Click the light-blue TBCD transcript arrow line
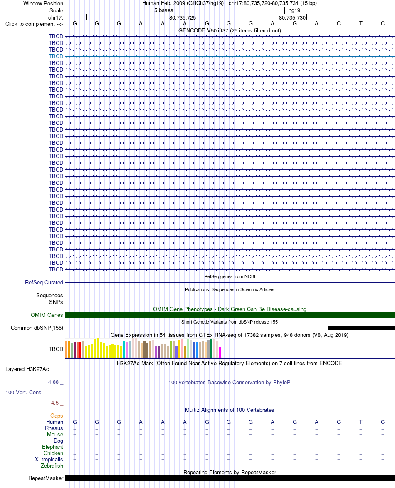 point(230,56)
